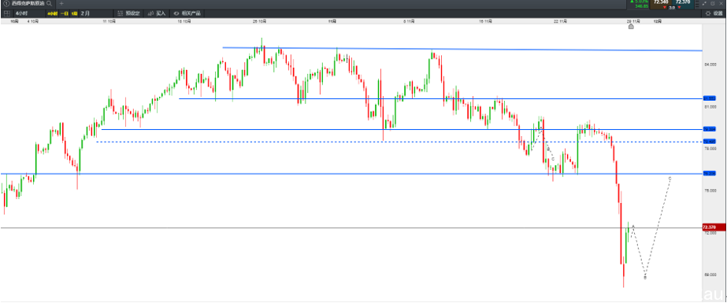This screenshot has width=727, height=303.
Task: Select the wave label B at projection low
Action: 645,277
